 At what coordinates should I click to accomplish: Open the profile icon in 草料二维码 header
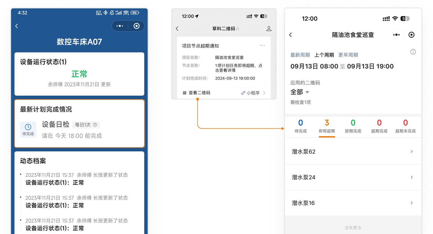(x=268, y=29)
